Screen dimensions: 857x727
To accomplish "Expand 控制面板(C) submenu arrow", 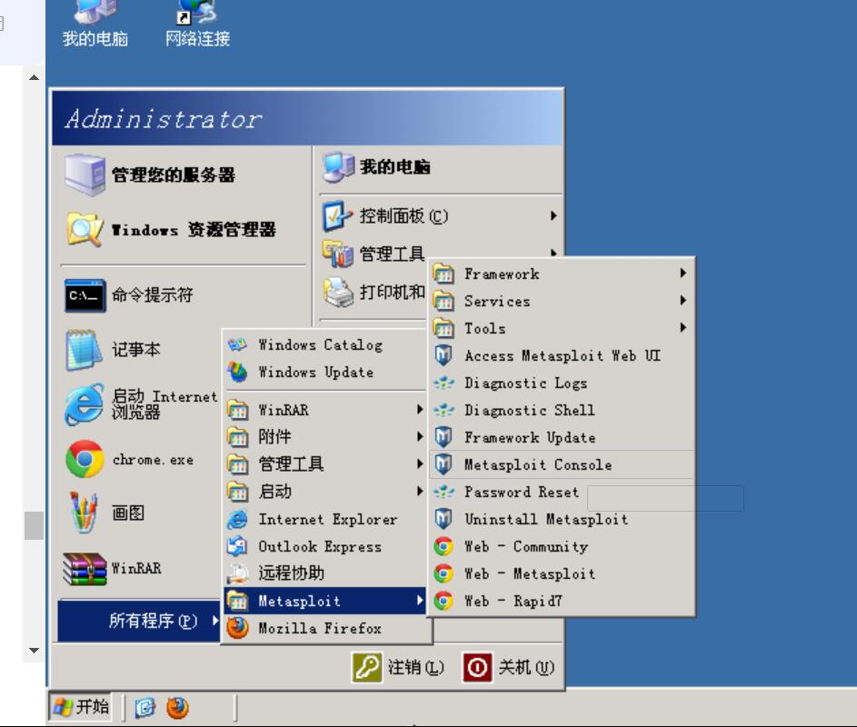I will [x=553, y=216].
